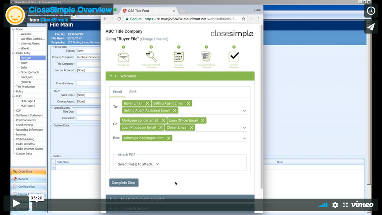Open CloseSimple author link

[54, 20]
